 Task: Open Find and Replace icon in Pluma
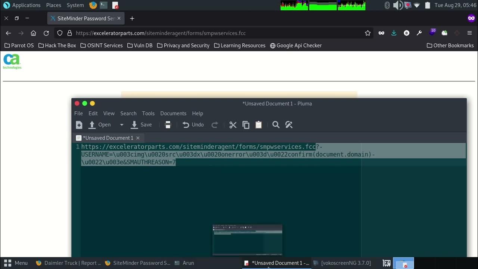click(x=289, y=125)
